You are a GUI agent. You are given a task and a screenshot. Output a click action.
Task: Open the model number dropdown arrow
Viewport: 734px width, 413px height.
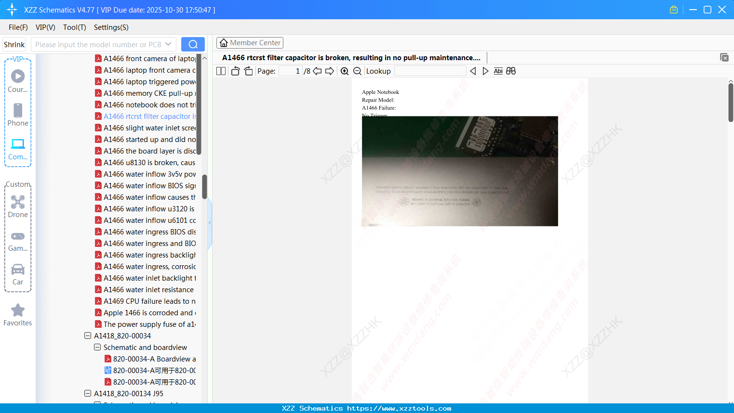(x=168, y=44)
